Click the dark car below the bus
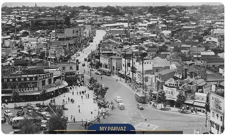This screenshot has width=226, height=136. click(140, 107)
